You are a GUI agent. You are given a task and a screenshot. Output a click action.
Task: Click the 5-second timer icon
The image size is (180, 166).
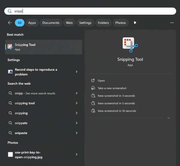(x=93, y=103)
